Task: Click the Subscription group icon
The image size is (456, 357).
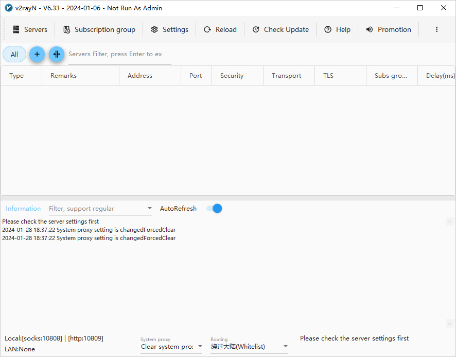Action: [67, 29]
